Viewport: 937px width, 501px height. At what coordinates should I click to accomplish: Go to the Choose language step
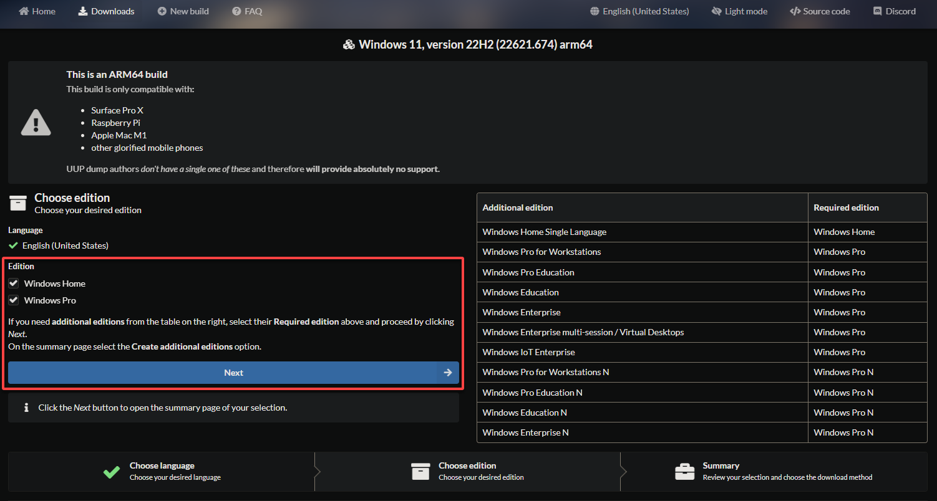click(x=162, y=472)
